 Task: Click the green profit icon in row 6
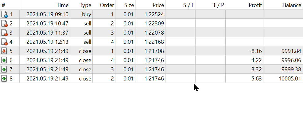pyautogui.click(x=4, y=60)
